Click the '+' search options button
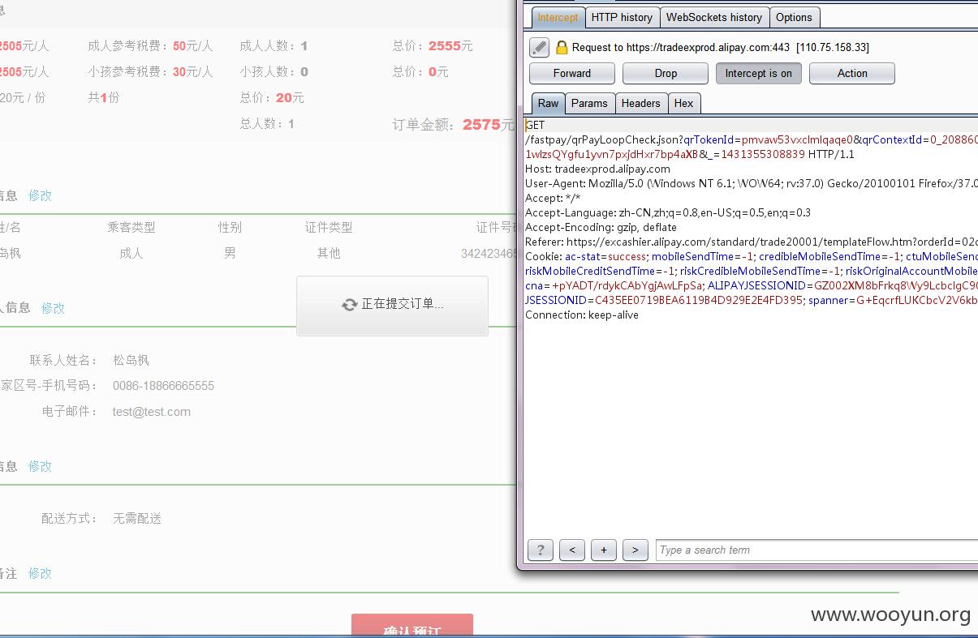This screenshot has height=638, width=978. pos(604,550)
